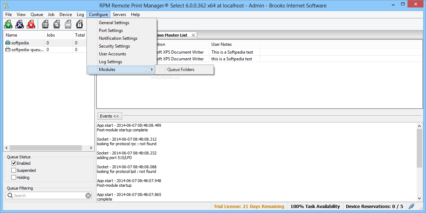
Task: Click events log scroll down arrow
Action: tap(419, 199)
